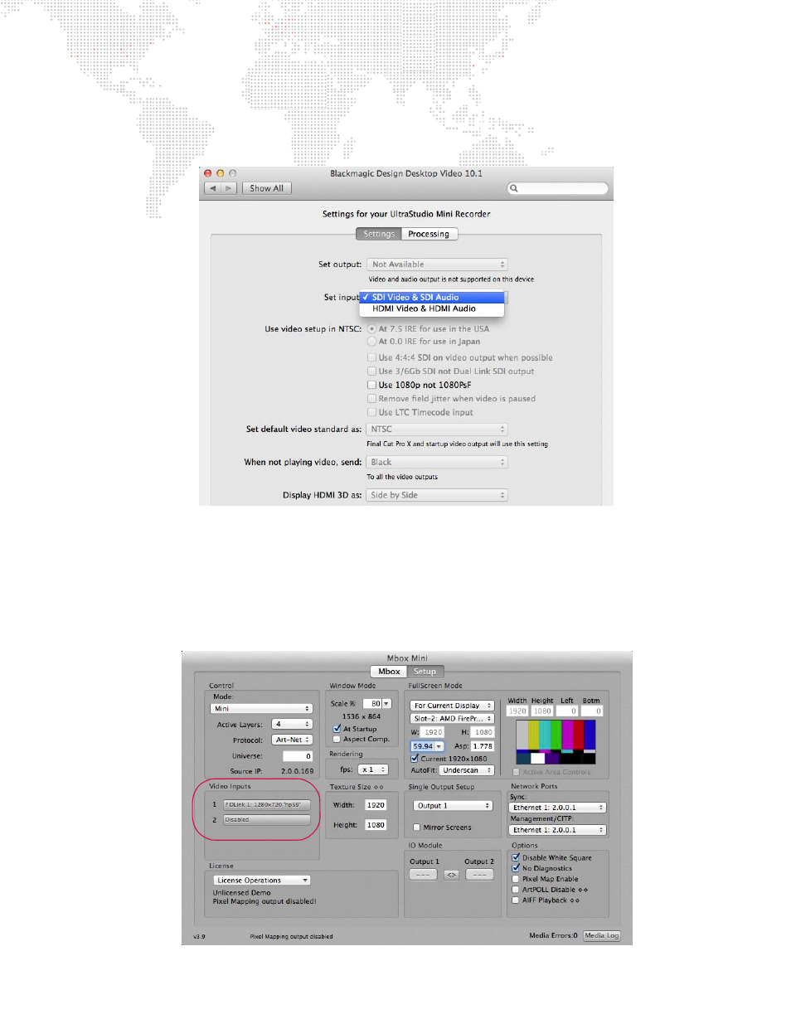
Task: Click the Desktop Video search field
Action: coord(557,188)
